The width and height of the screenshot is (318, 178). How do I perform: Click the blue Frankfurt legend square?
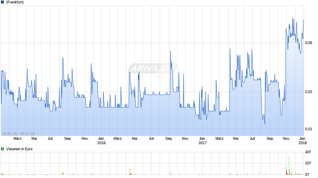pos(2,2)
